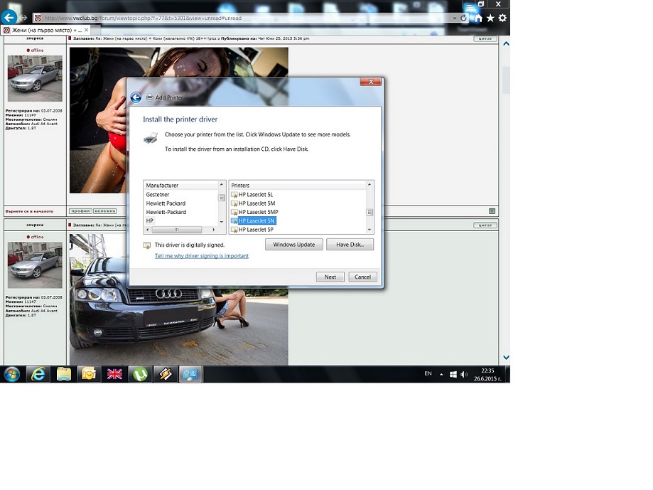The width and height of the screenshot is (653, 490).
Task: Refresh the page in the address bar
Action: click(x=464, y=18)
